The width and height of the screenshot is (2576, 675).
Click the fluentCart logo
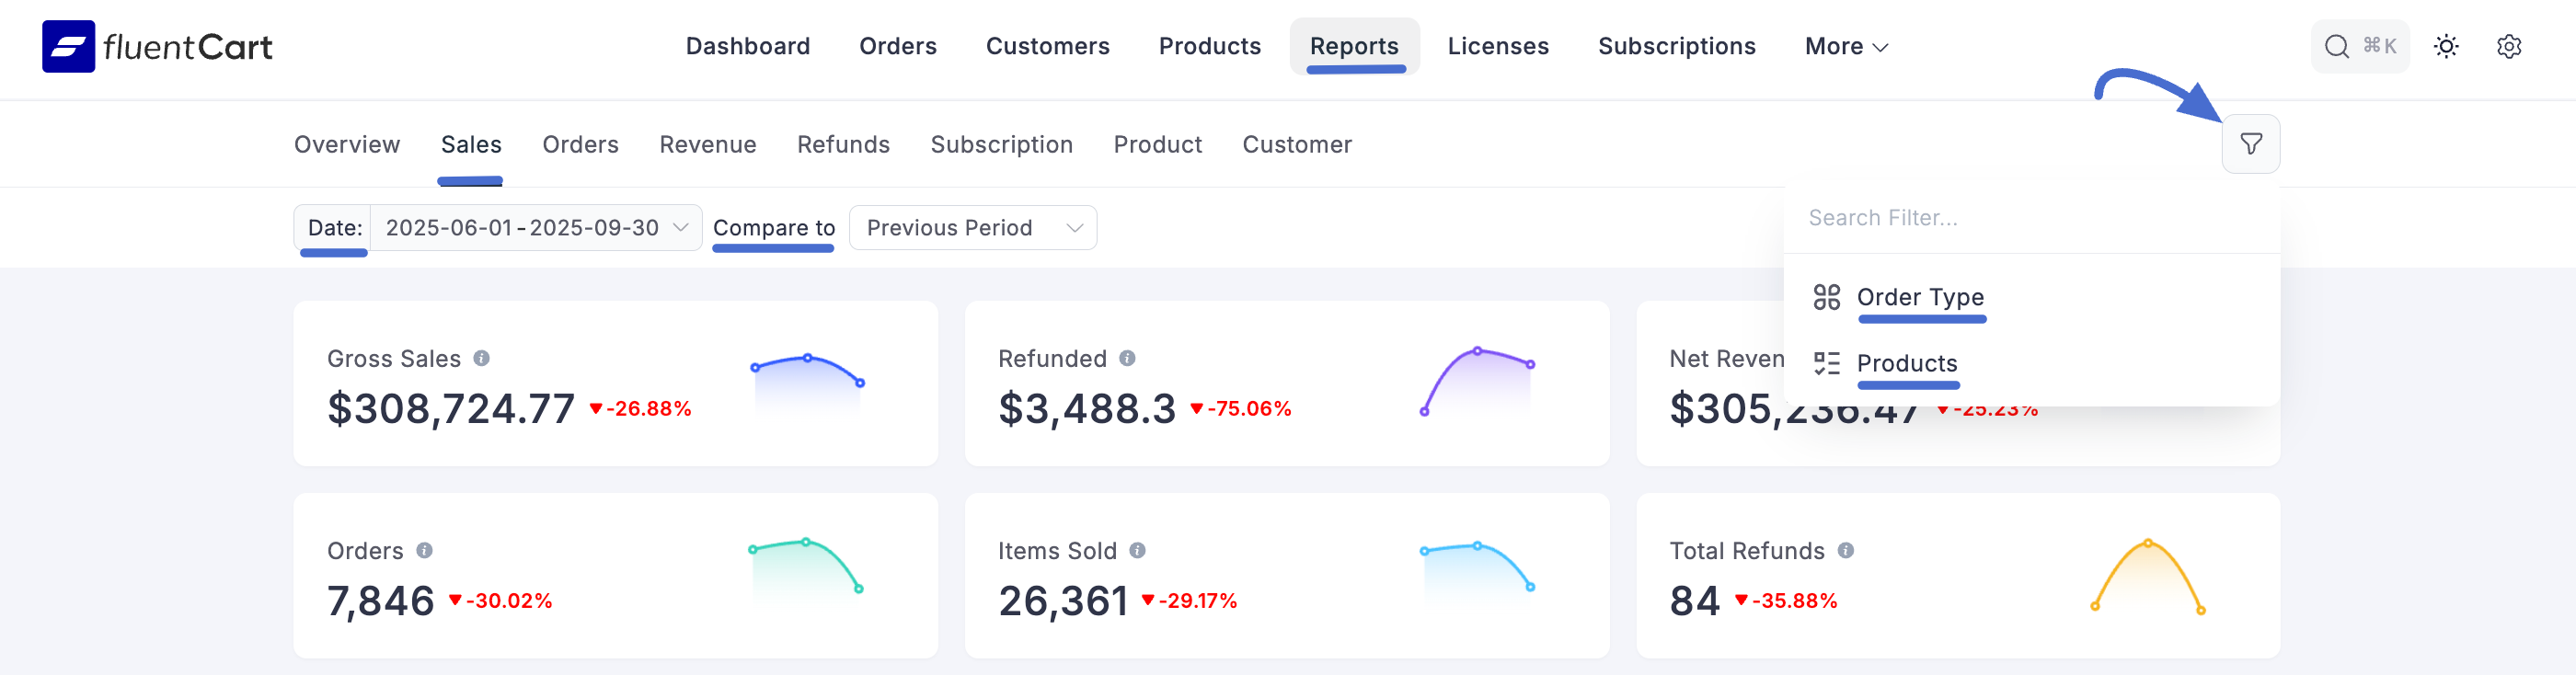click(x=157, y=46)
